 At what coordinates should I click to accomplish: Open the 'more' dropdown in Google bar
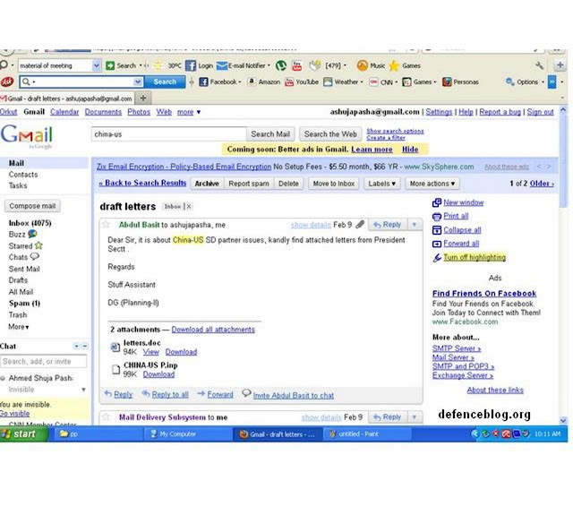pos(189,112)
